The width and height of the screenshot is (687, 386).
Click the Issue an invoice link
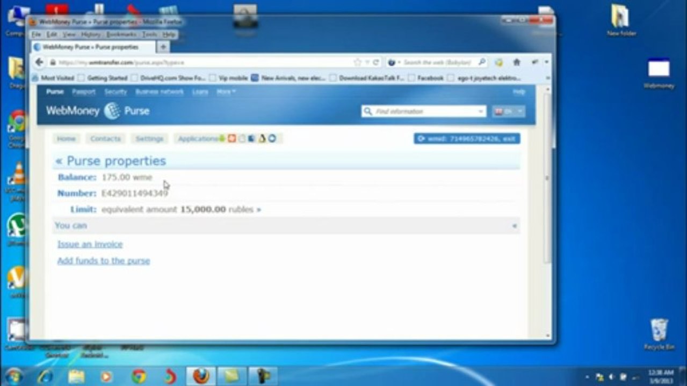tap(90, 244)
